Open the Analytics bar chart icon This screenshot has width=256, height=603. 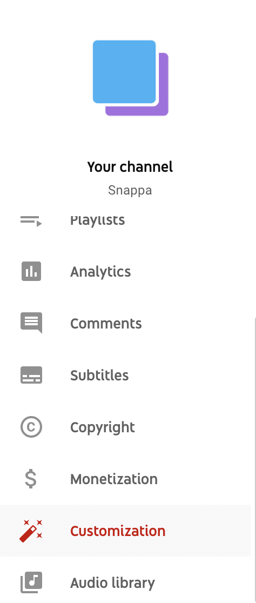pyautogui.click(x=31, y=271)
